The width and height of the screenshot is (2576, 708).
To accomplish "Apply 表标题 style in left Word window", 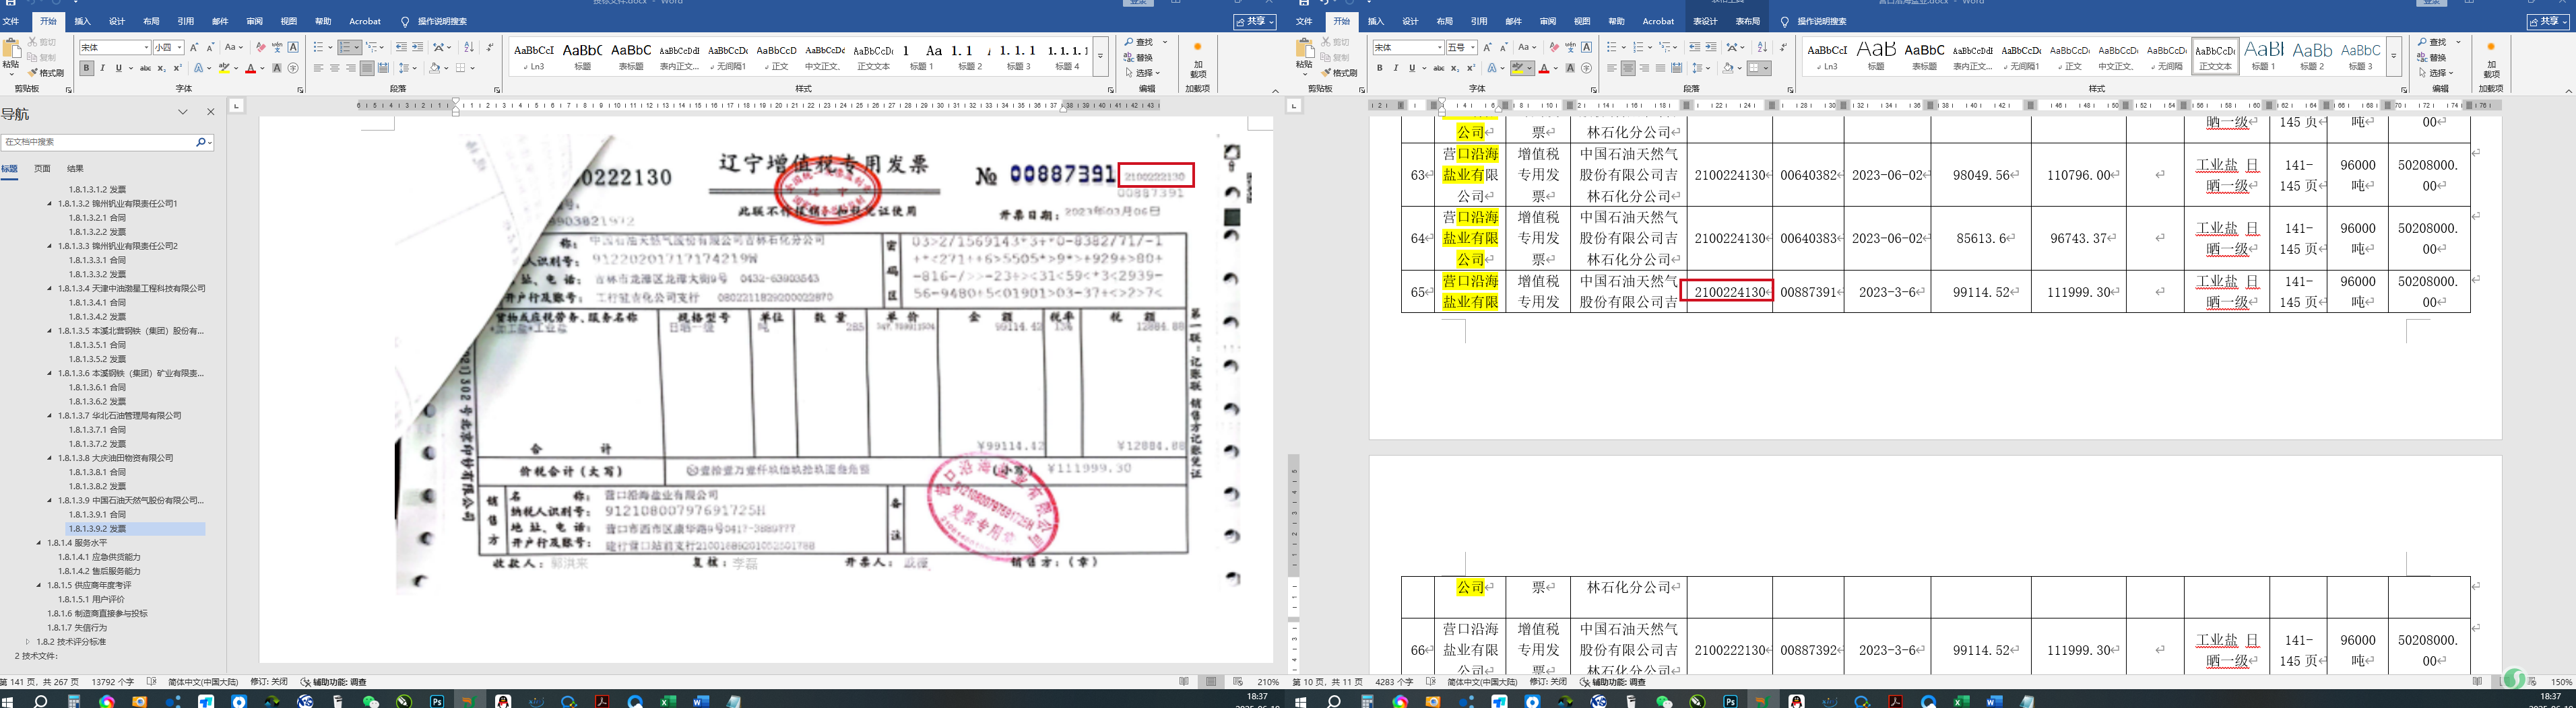I will 631,56.
